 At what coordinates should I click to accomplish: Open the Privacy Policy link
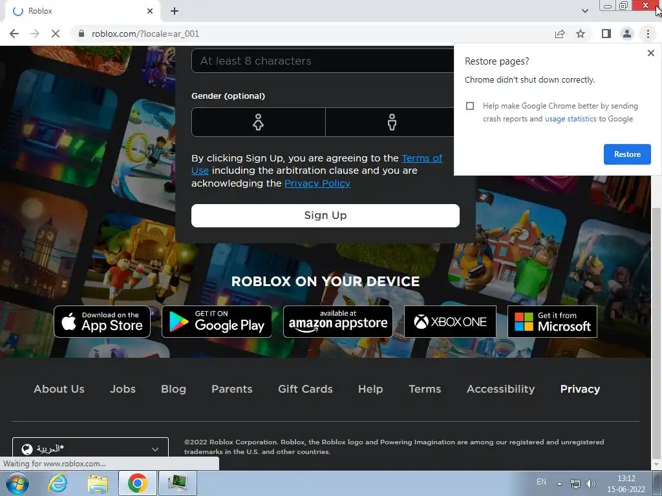pyautogui.click(x=317, y=183)
